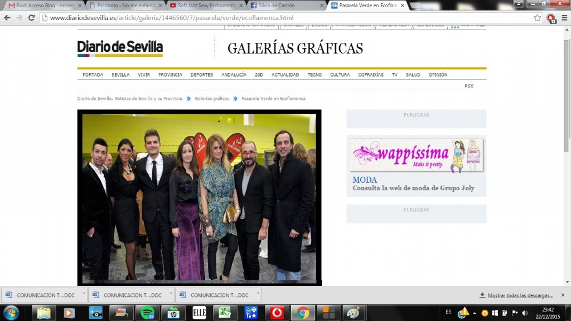Click the Galerías gráficas breadcrumb
This screenshot has width=571, height=321.
(x=212, y=99)
